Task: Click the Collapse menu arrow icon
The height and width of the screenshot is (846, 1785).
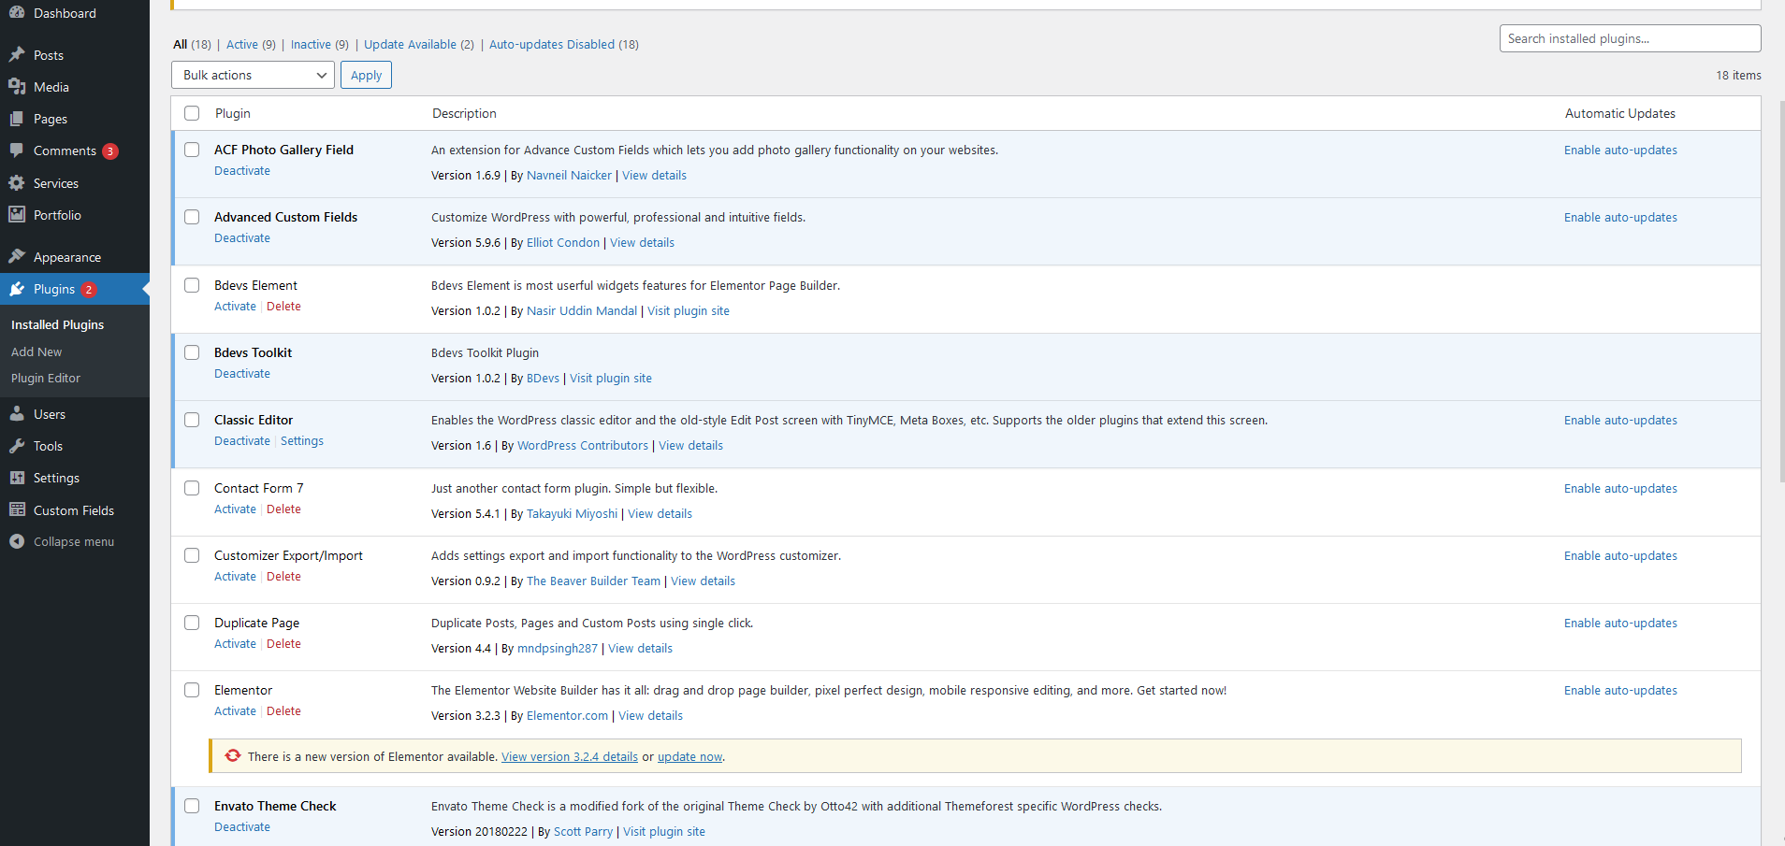Action: point(17,541)
